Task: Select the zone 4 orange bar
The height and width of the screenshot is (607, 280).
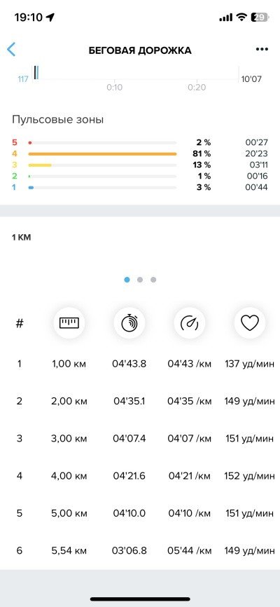Action: click(102, 154)
